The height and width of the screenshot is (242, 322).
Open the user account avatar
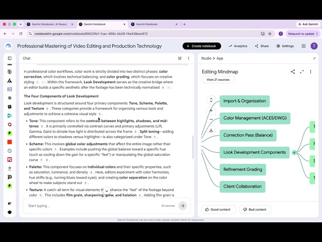coord(314,46)
